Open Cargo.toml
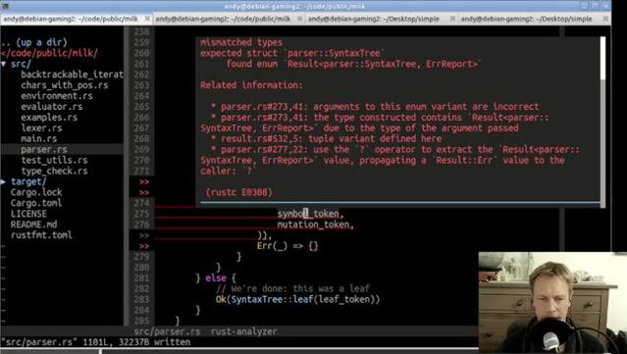 coord(36,203)
